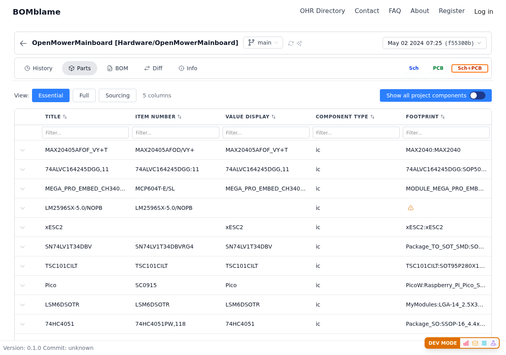
Task: Click the database stack icon in the DEV MODE bar
Action: [x=484, y=343]
